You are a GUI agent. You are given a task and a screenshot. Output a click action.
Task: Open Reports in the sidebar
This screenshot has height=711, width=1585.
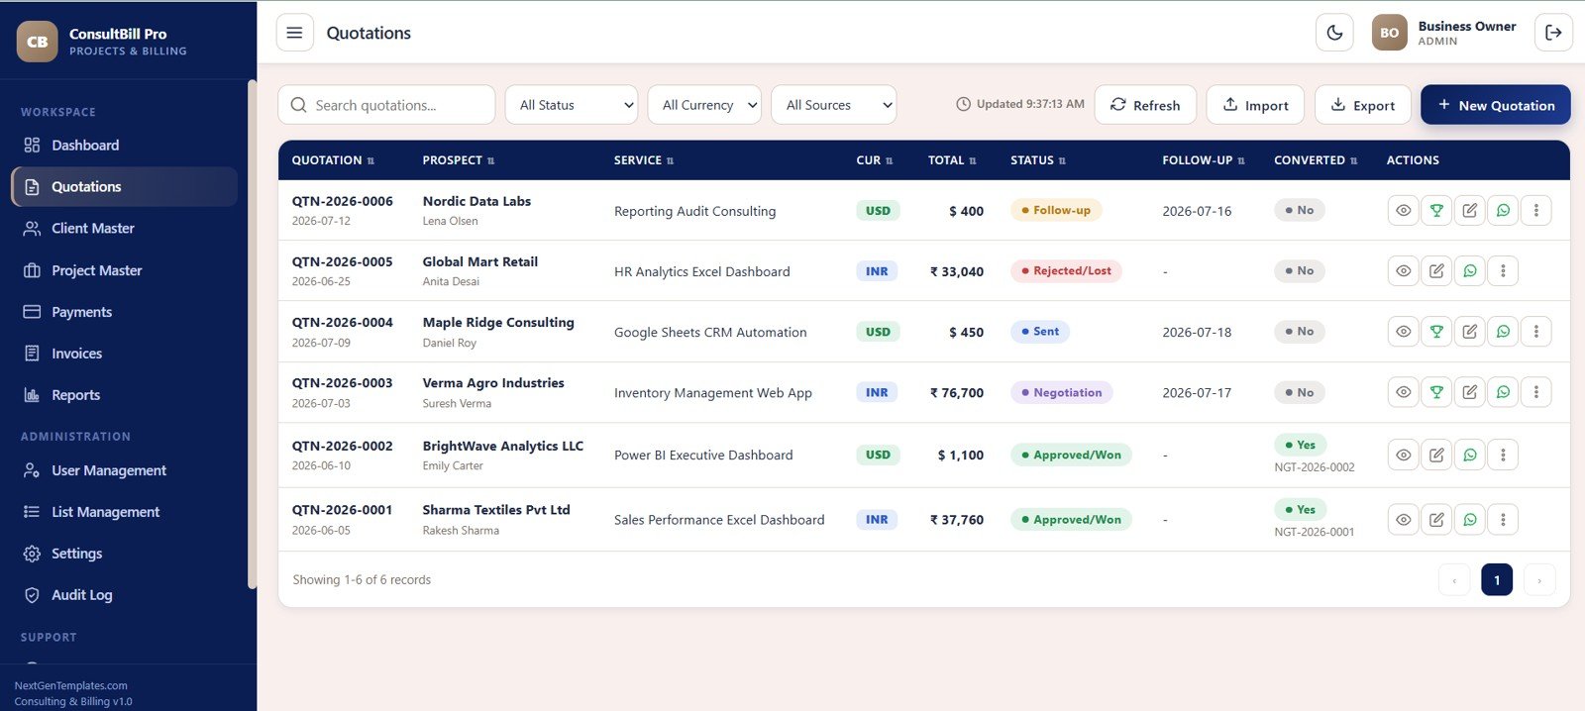point(124,395)
